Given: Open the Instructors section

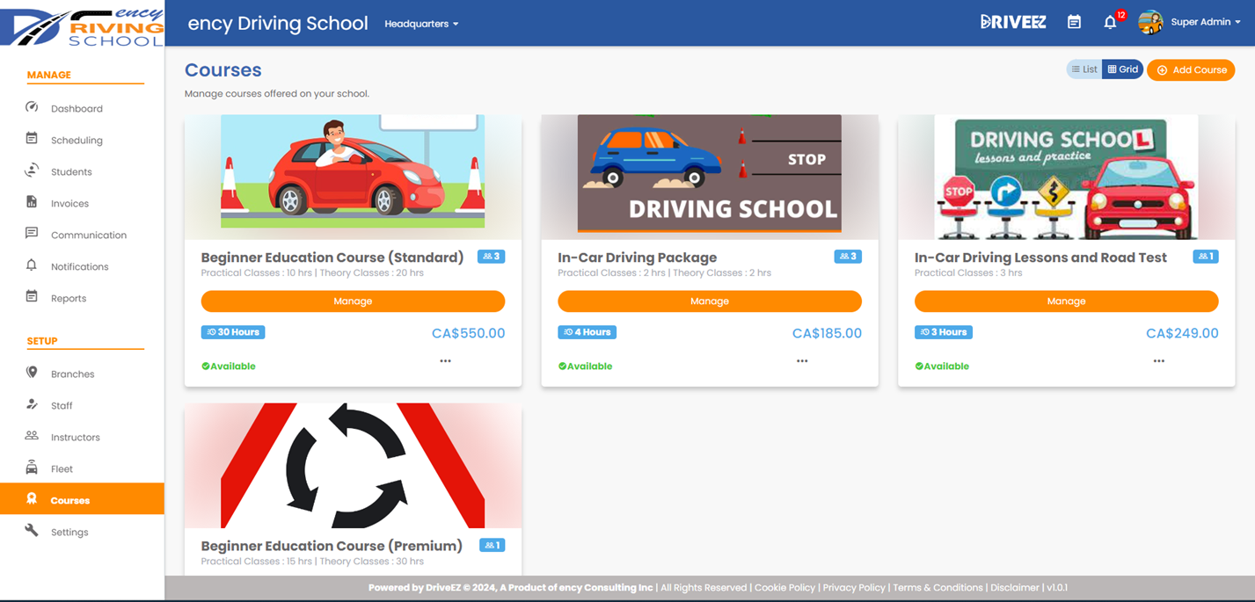Looking at the screenshot, I should [74, 437].
